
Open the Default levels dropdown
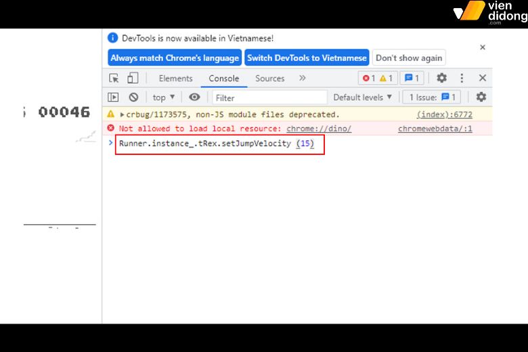363,97
